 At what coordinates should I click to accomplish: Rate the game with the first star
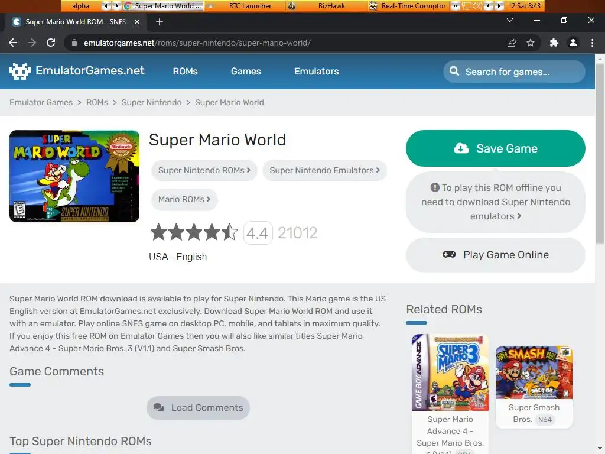coord(158,232)
